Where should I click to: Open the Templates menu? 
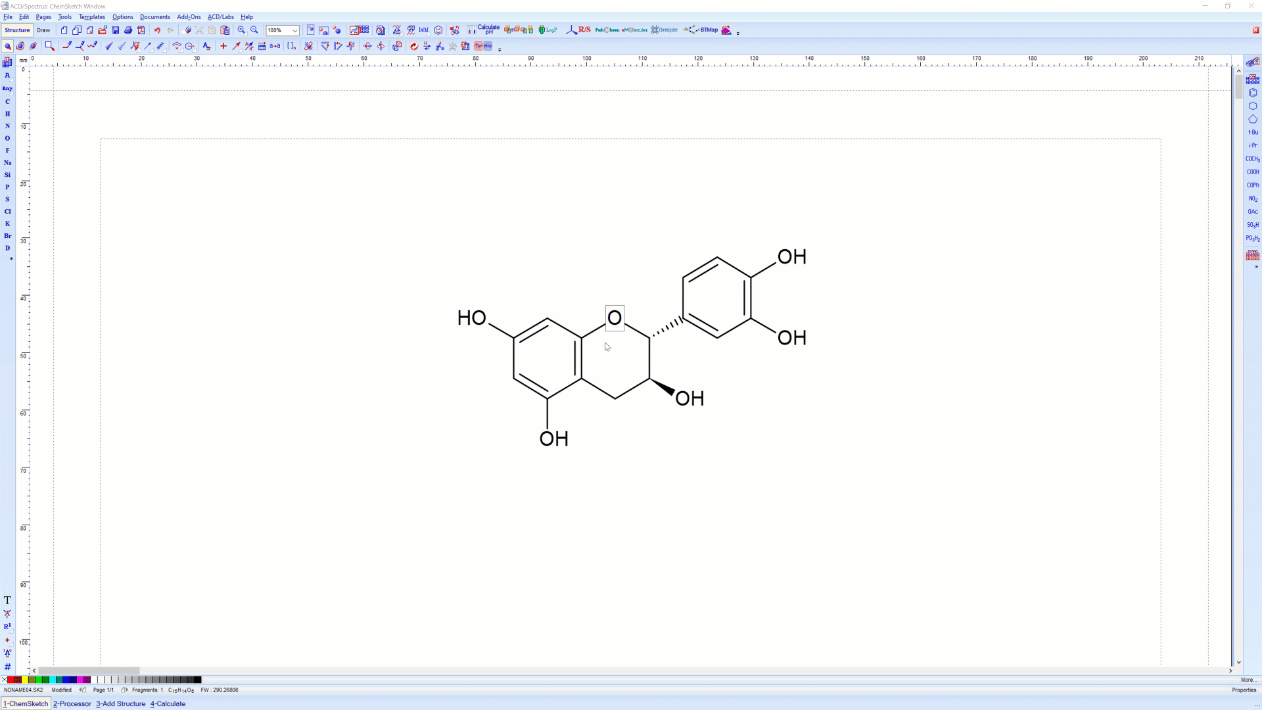(92, 17)
